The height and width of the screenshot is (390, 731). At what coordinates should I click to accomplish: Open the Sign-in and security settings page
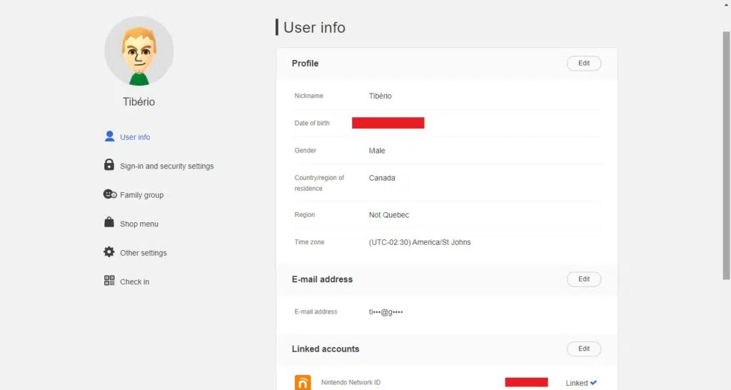pos(166,166)
